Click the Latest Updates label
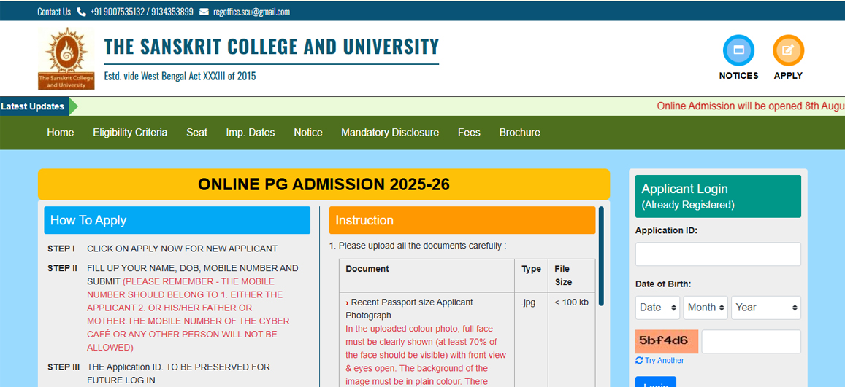This screenshot has height=387, width=845. click(32, 106)
